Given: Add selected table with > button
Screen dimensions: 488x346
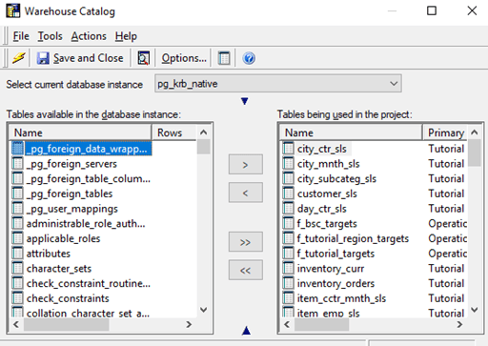Looking at the screenshot, I should point(246,165).
